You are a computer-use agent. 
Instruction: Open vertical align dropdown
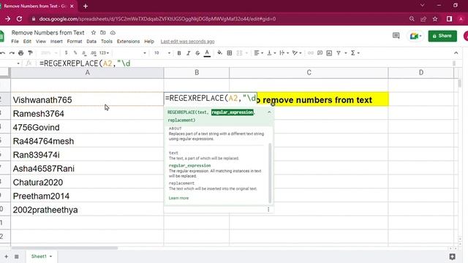(x=271, y=53)
